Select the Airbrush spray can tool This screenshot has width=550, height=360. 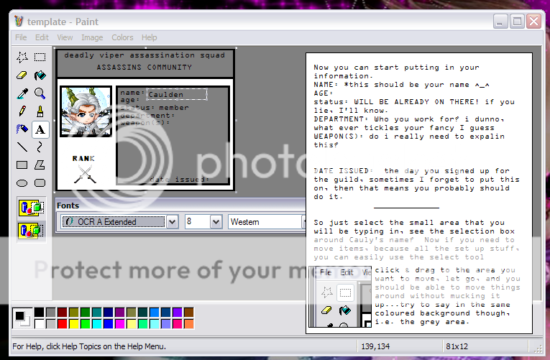[22, 129]
